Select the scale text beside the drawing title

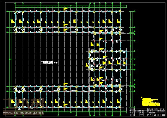tap(56, 63)
